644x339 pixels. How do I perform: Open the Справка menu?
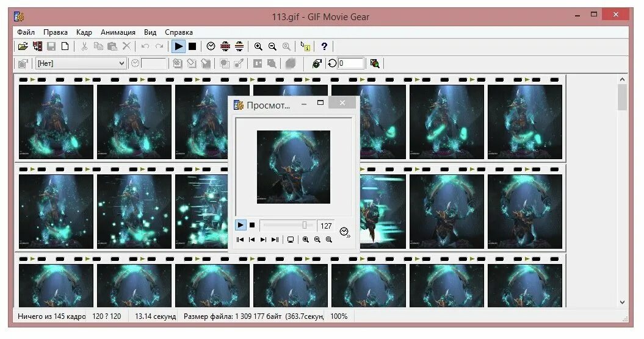[179, 32]
